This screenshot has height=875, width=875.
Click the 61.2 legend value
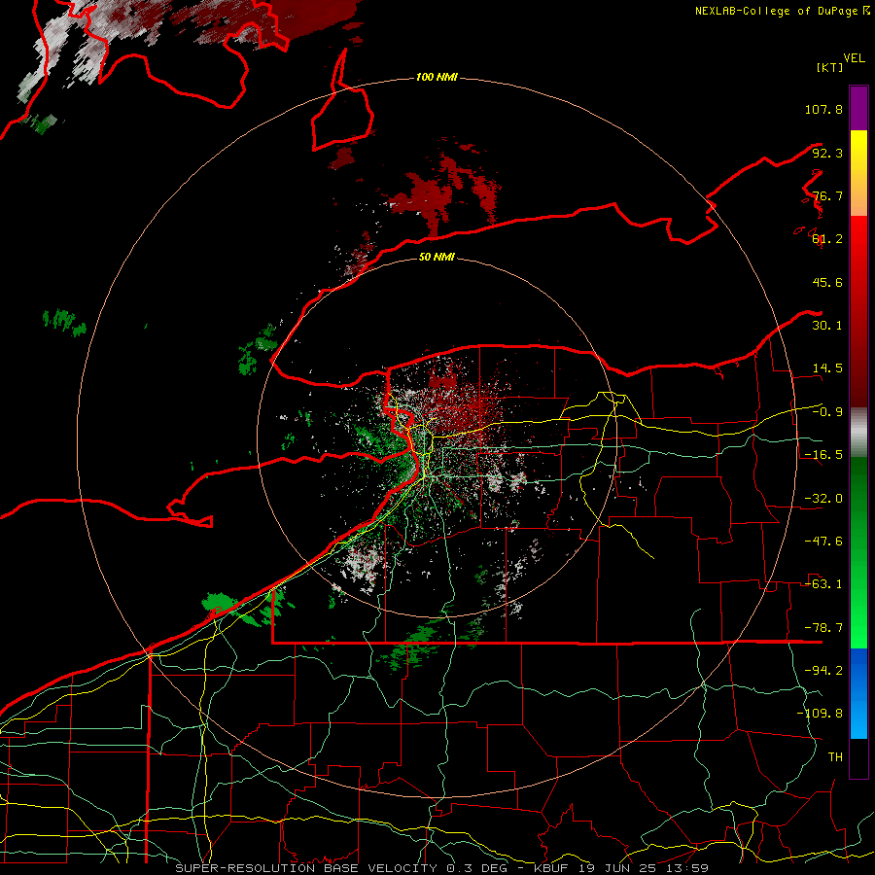827,239
